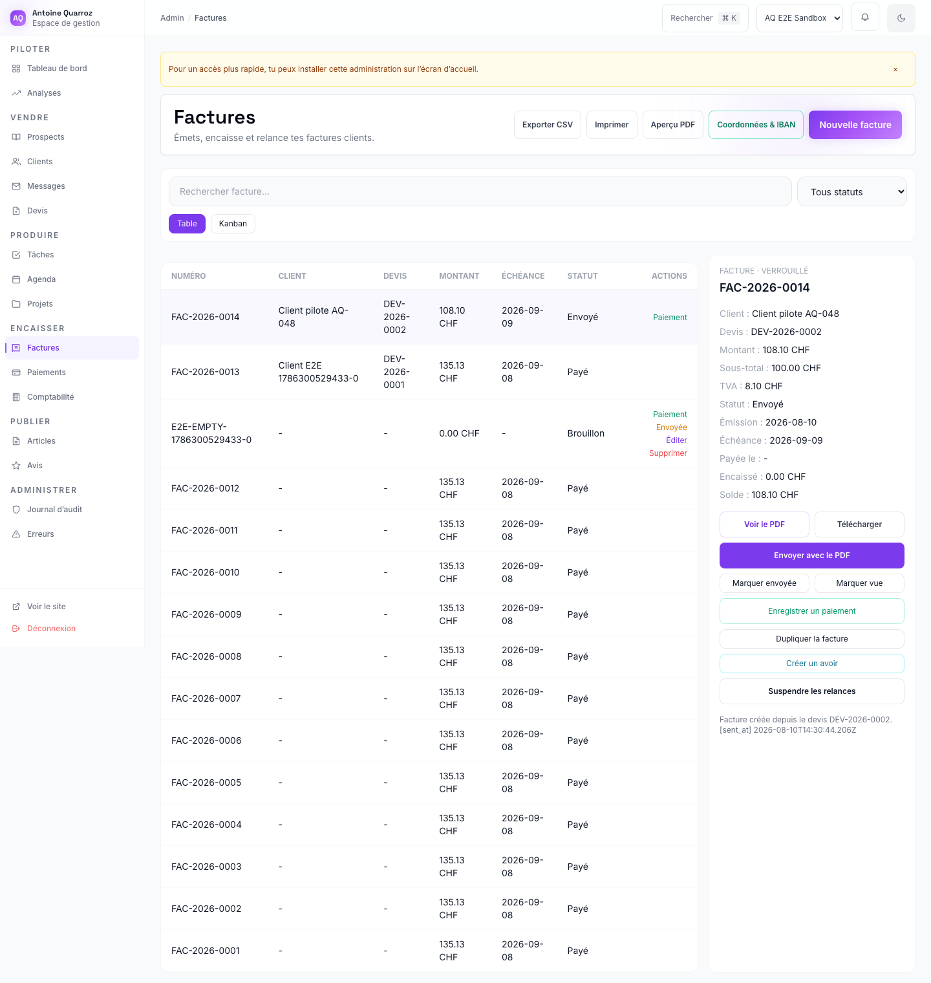
Task: Click Envoyer avec le PDF button
Action: click(x=812, y=556)
